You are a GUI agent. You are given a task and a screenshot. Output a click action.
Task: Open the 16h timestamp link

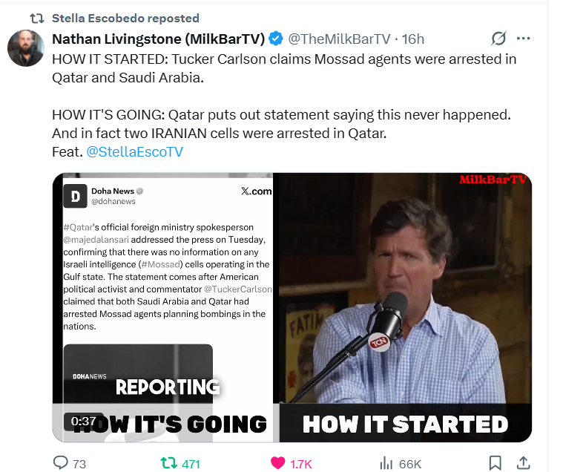pos(413,39)
